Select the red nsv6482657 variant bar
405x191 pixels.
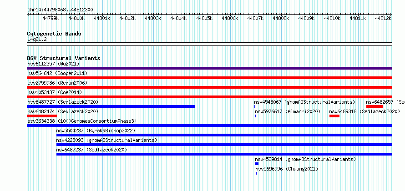click(x=374, y=106)
